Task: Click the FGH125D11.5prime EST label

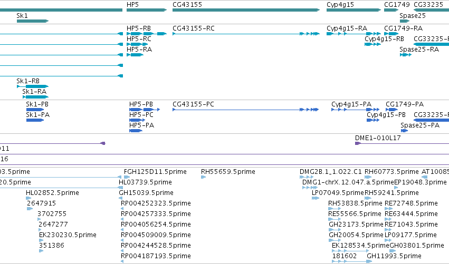Action: (x=155, y=172)
